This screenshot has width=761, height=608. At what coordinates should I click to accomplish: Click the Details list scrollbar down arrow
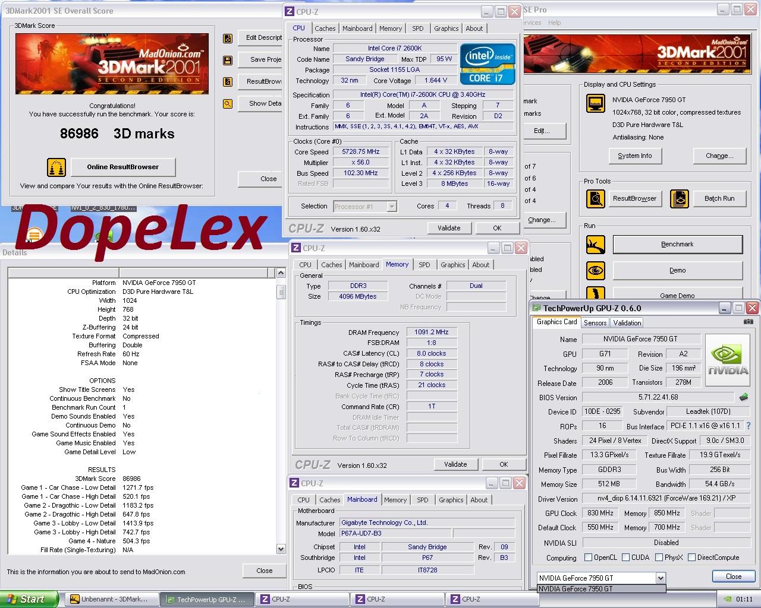281,549
